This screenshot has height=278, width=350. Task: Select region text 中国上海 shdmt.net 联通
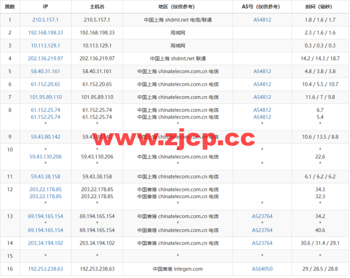pyautogui.click(x=178, y=58)
